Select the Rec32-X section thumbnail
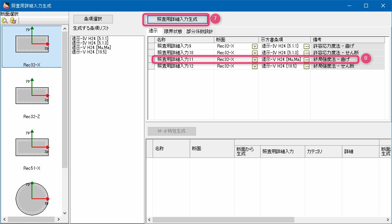 coord(32,46)
